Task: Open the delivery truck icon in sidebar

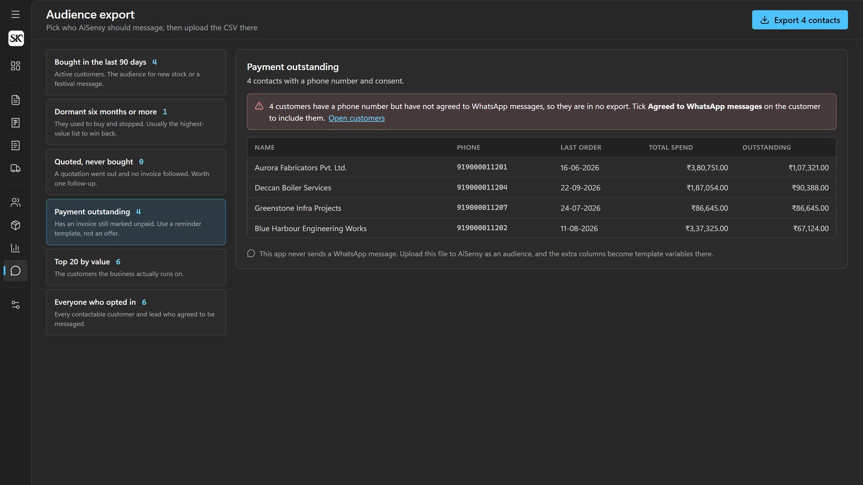Action: tap(16, 168)
